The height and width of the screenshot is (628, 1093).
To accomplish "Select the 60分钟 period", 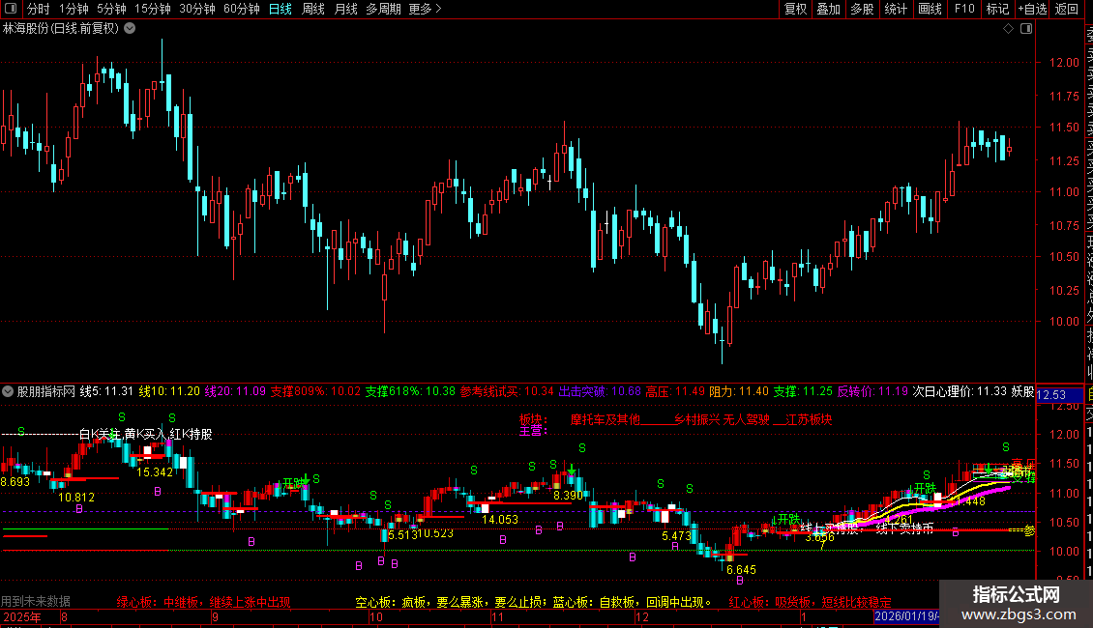I will click(241, 9).
